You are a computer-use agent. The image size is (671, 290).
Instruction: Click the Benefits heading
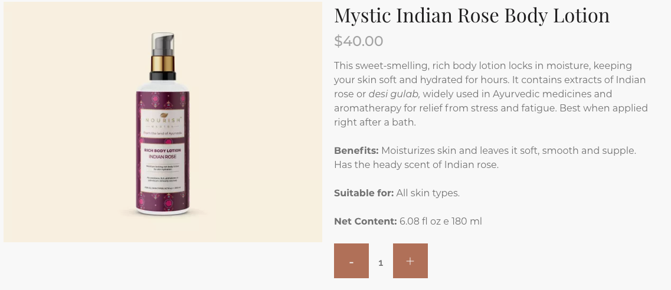(x=356, y=151)
